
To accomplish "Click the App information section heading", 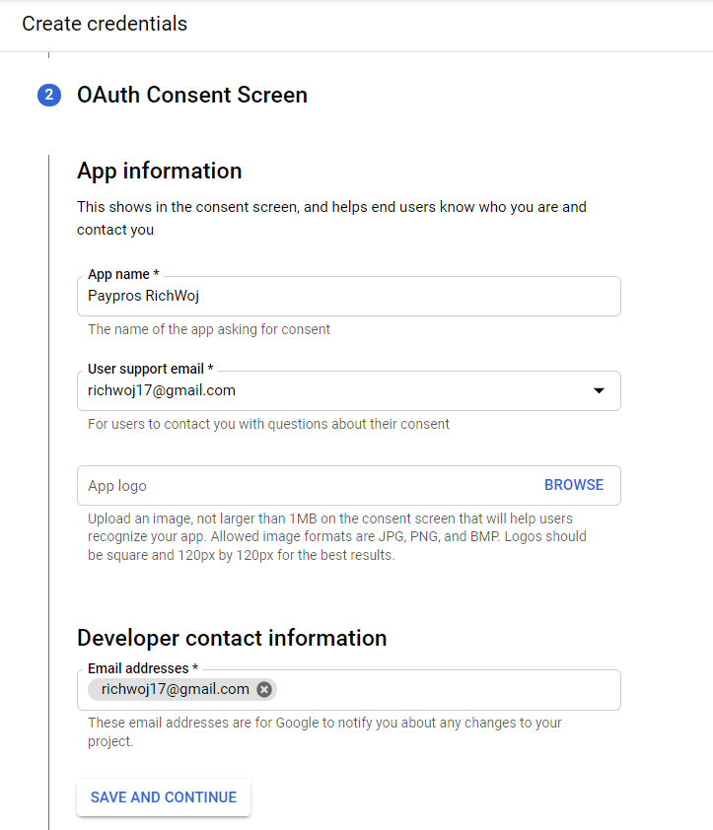I will [160, 171].
